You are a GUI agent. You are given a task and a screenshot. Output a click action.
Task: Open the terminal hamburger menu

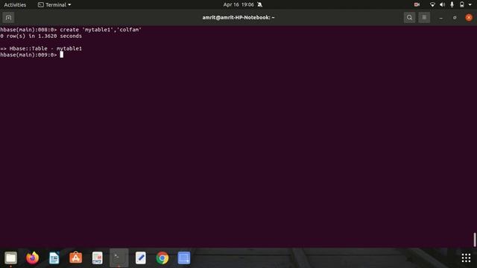(424, 18)
